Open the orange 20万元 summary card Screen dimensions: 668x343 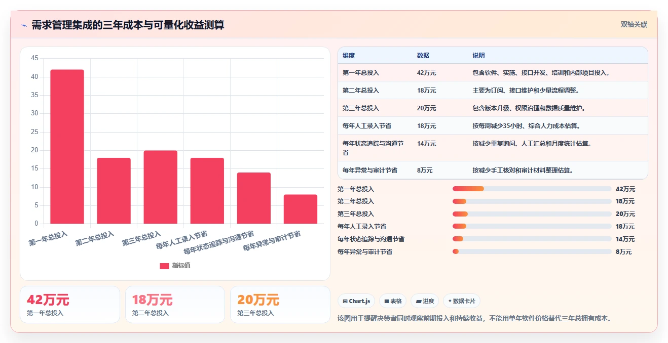[x=280, y=305]
